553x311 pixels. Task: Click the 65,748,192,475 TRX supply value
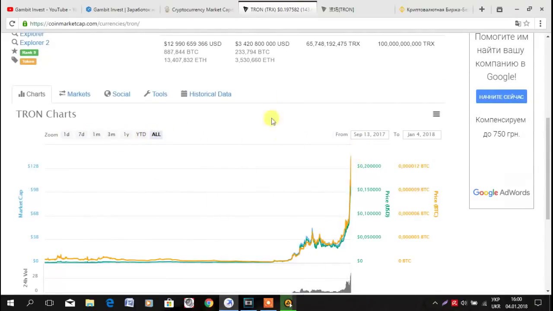333,44
